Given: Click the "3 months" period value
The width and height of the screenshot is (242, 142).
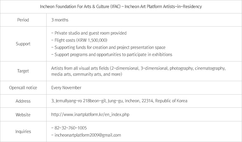Looking at the screenshot, I should click(60, 20).
